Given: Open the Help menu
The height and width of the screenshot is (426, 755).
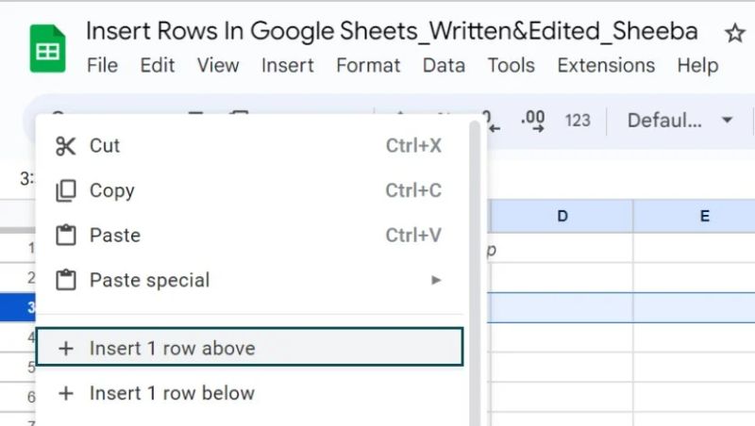Looking at the screenshot, I should [697, 65].
